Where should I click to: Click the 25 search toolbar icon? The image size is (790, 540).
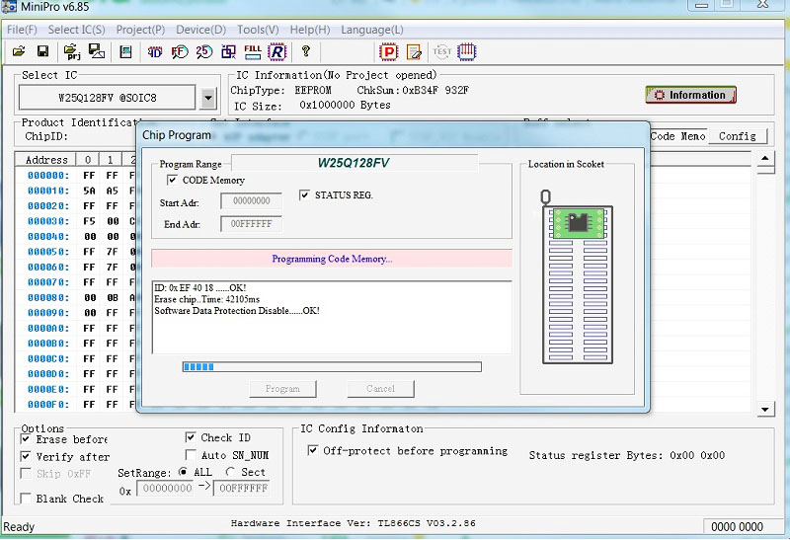tap(204, 52)
